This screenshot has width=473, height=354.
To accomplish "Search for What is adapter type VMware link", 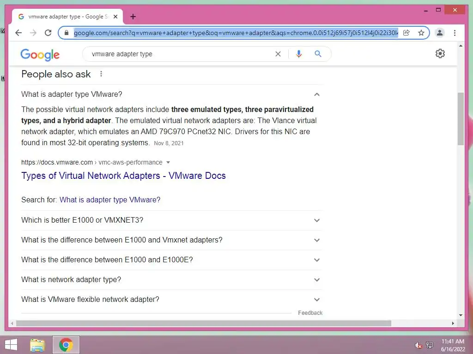I will (x=110, y=200).
